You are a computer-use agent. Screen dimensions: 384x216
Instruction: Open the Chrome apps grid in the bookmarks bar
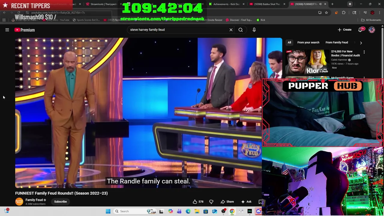pos(4,20)
